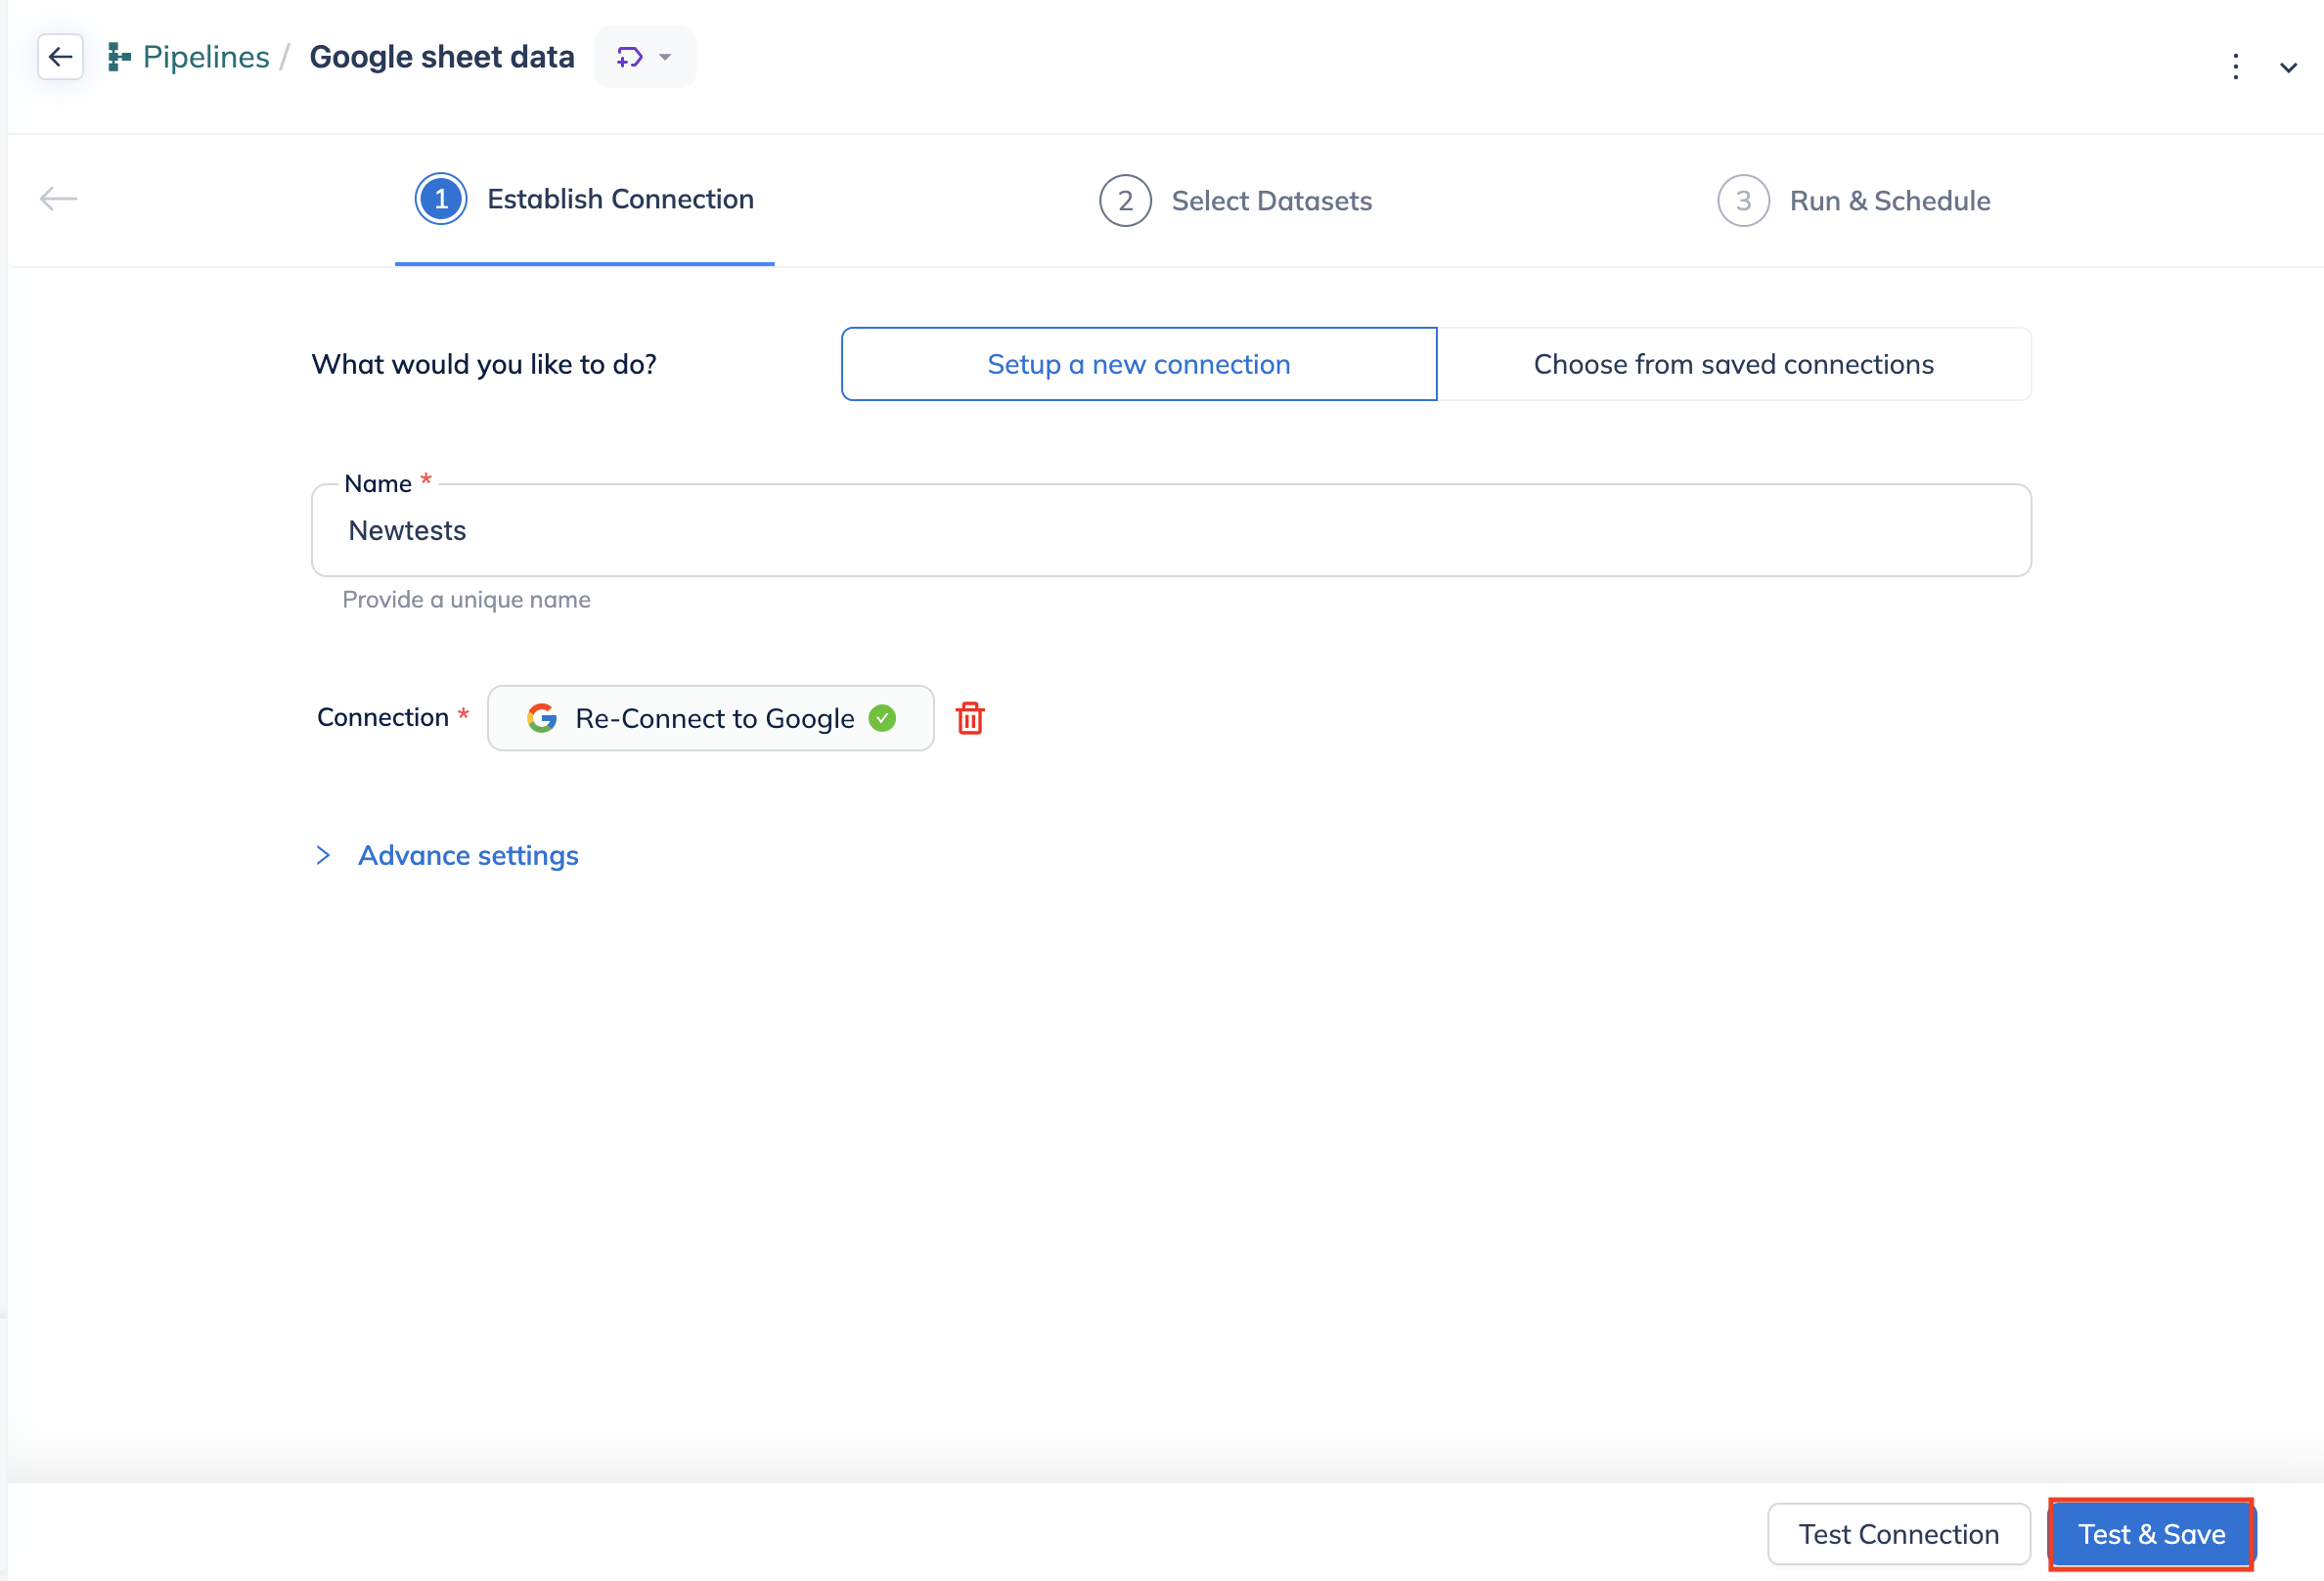Click 'What would you like to do?' label
The width and height of the screenshot is (2324, 1581).
click(x=484, y=364)
